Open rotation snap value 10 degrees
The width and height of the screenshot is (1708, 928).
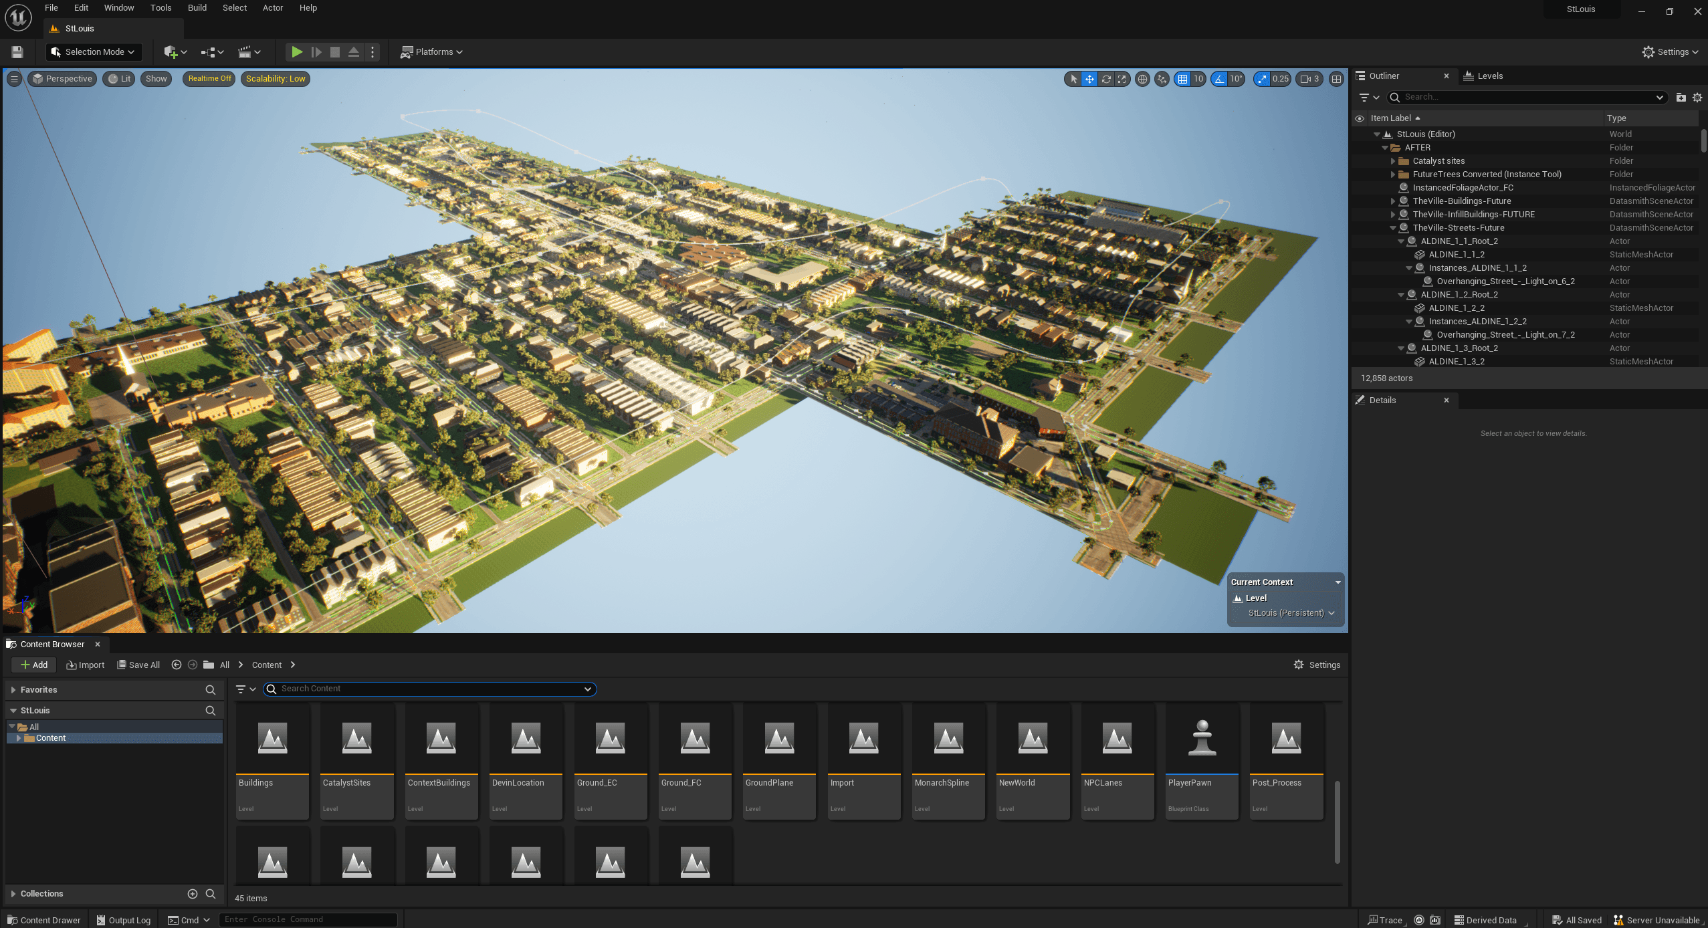1236,79
